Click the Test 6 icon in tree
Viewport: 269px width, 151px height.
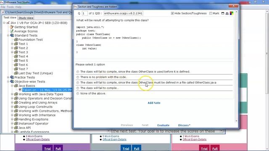pyautogui.click(x=16, y=65)
